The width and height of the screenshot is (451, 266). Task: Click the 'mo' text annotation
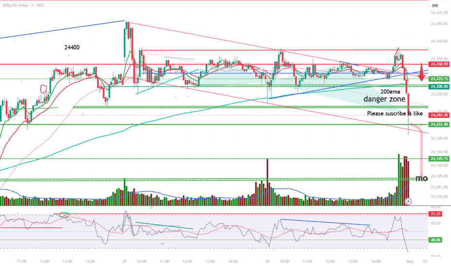click(x=421, y=178)
